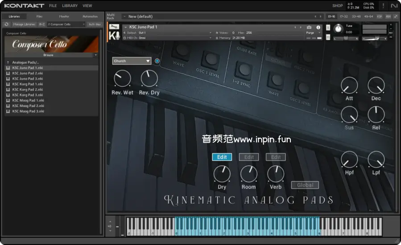Click the Global button
Screen dimensions: 401x245
pyautogui.click(x=305, y=185)
